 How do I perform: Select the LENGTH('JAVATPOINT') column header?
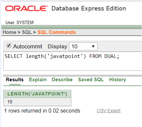pos(37,94)
